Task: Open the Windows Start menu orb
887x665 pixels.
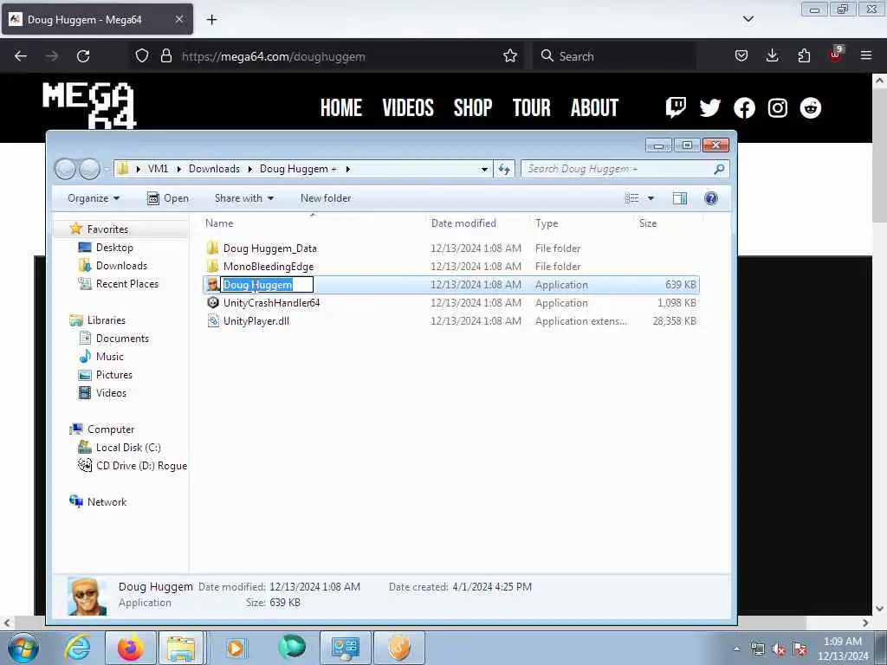Action: point(23,648)
